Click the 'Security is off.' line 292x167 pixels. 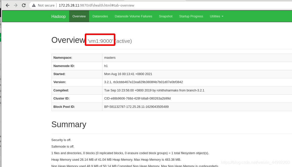[x=61, y=140]
